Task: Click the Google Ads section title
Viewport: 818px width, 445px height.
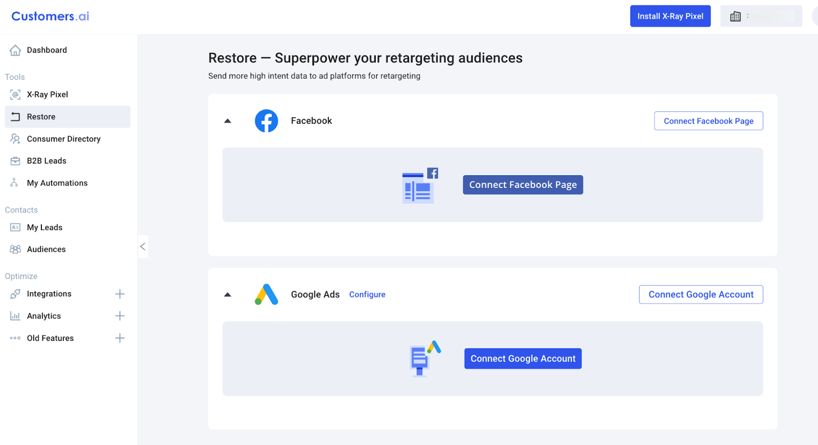Action: click(315, 295)
